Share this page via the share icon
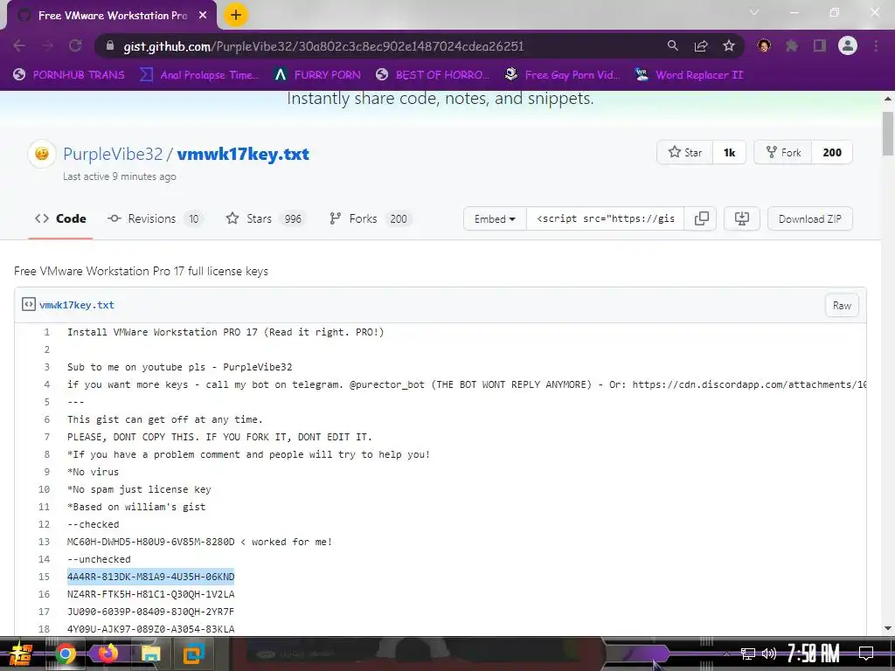 [701, 45]
